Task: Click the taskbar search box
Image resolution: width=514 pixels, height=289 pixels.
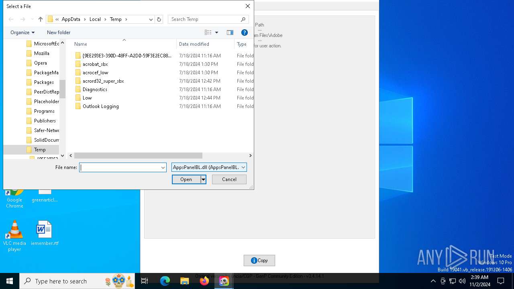Action: tap(77, 281)
